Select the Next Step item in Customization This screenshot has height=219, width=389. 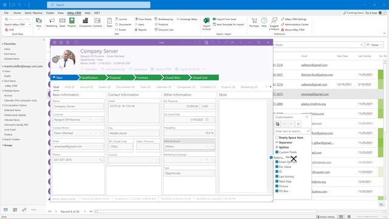point(283,181)
